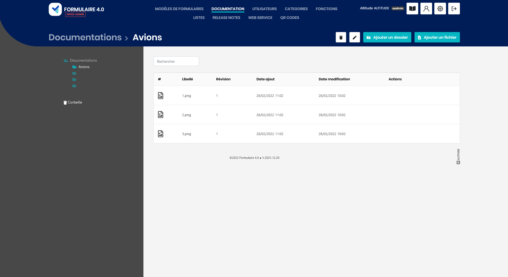Go to the Utilisateurs menu
Image resolution: width=508 pixels, height=277 pixels.
coord(264,9)
